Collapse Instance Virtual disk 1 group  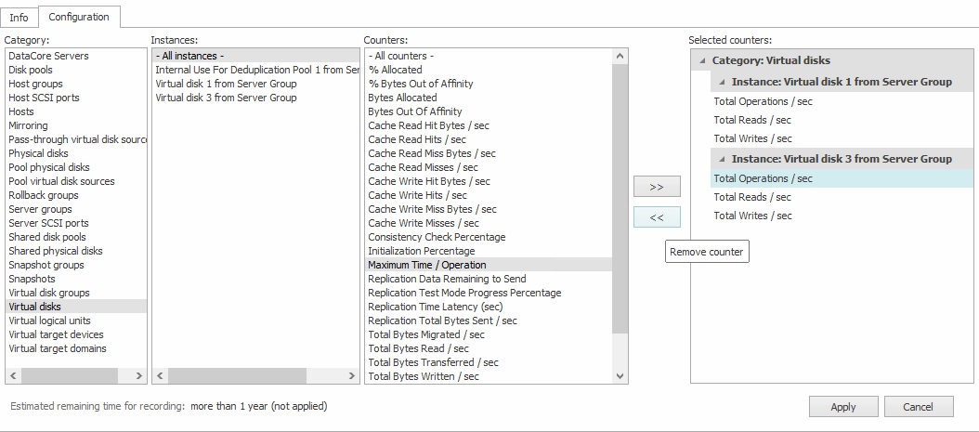[x=723, y=82]
